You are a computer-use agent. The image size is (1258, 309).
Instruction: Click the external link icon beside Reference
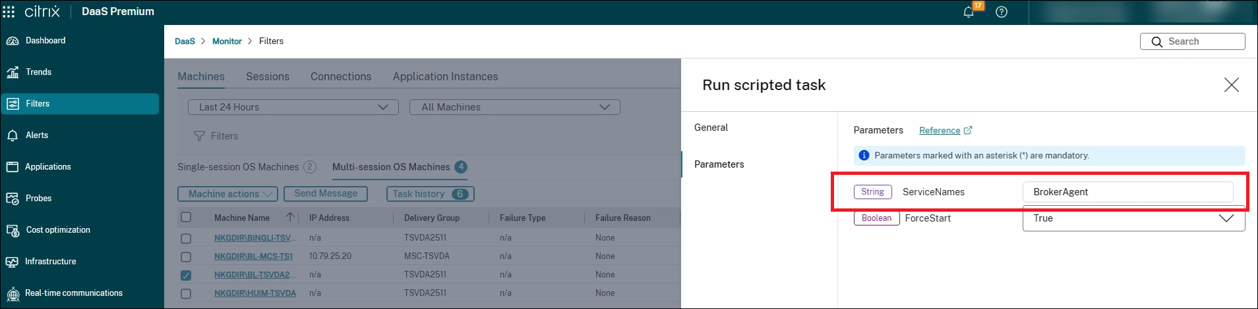[968, 130]
